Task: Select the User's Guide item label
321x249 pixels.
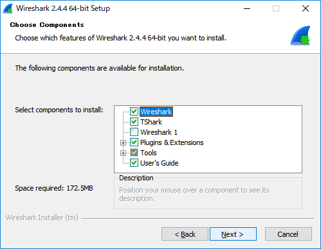Action: pyautogui.click(x=160, y=163)
